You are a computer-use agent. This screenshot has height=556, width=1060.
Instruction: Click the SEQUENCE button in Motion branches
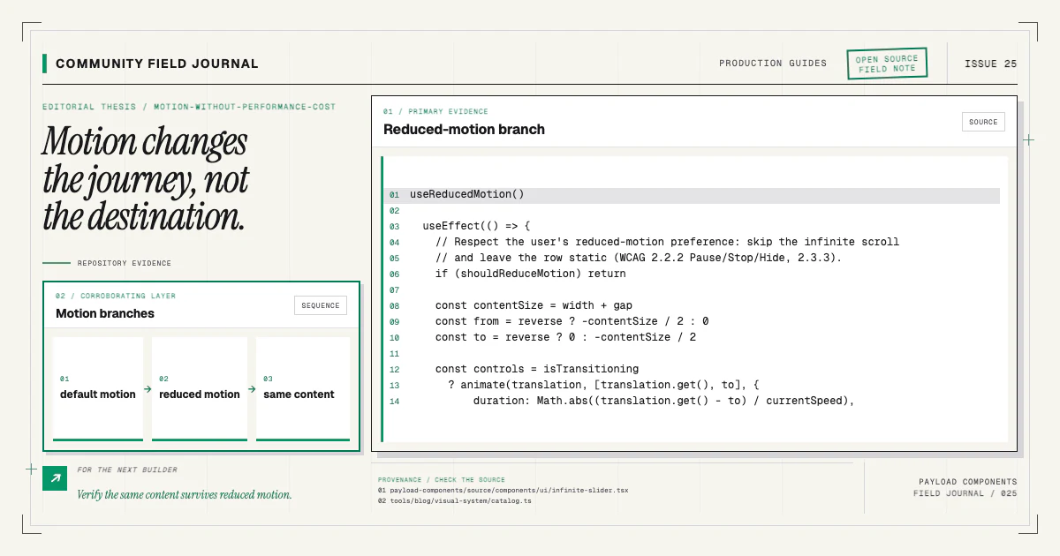[x=321, y=305]
